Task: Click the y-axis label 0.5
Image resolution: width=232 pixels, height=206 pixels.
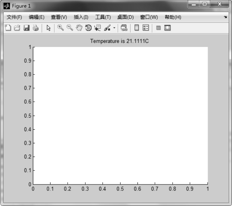Action: tap(28, 116)
